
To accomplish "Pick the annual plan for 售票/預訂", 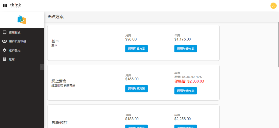I will coord(186,126).
